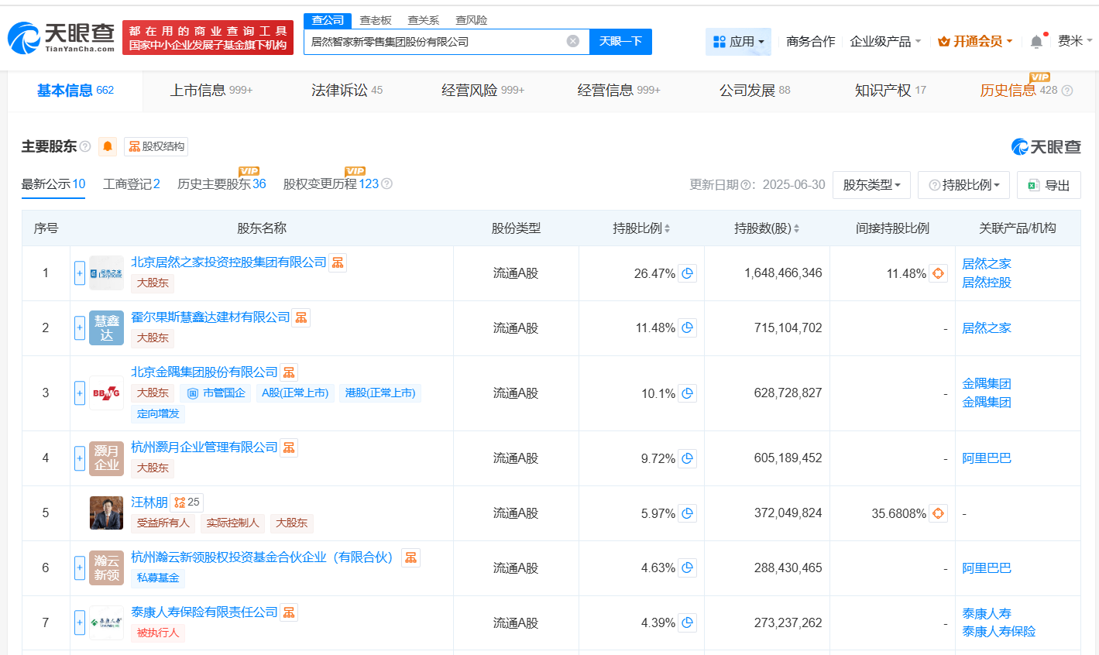Click the company name search input field

pos(434,42)
